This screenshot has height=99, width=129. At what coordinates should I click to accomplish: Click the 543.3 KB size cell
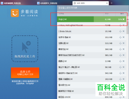[109, 73]
